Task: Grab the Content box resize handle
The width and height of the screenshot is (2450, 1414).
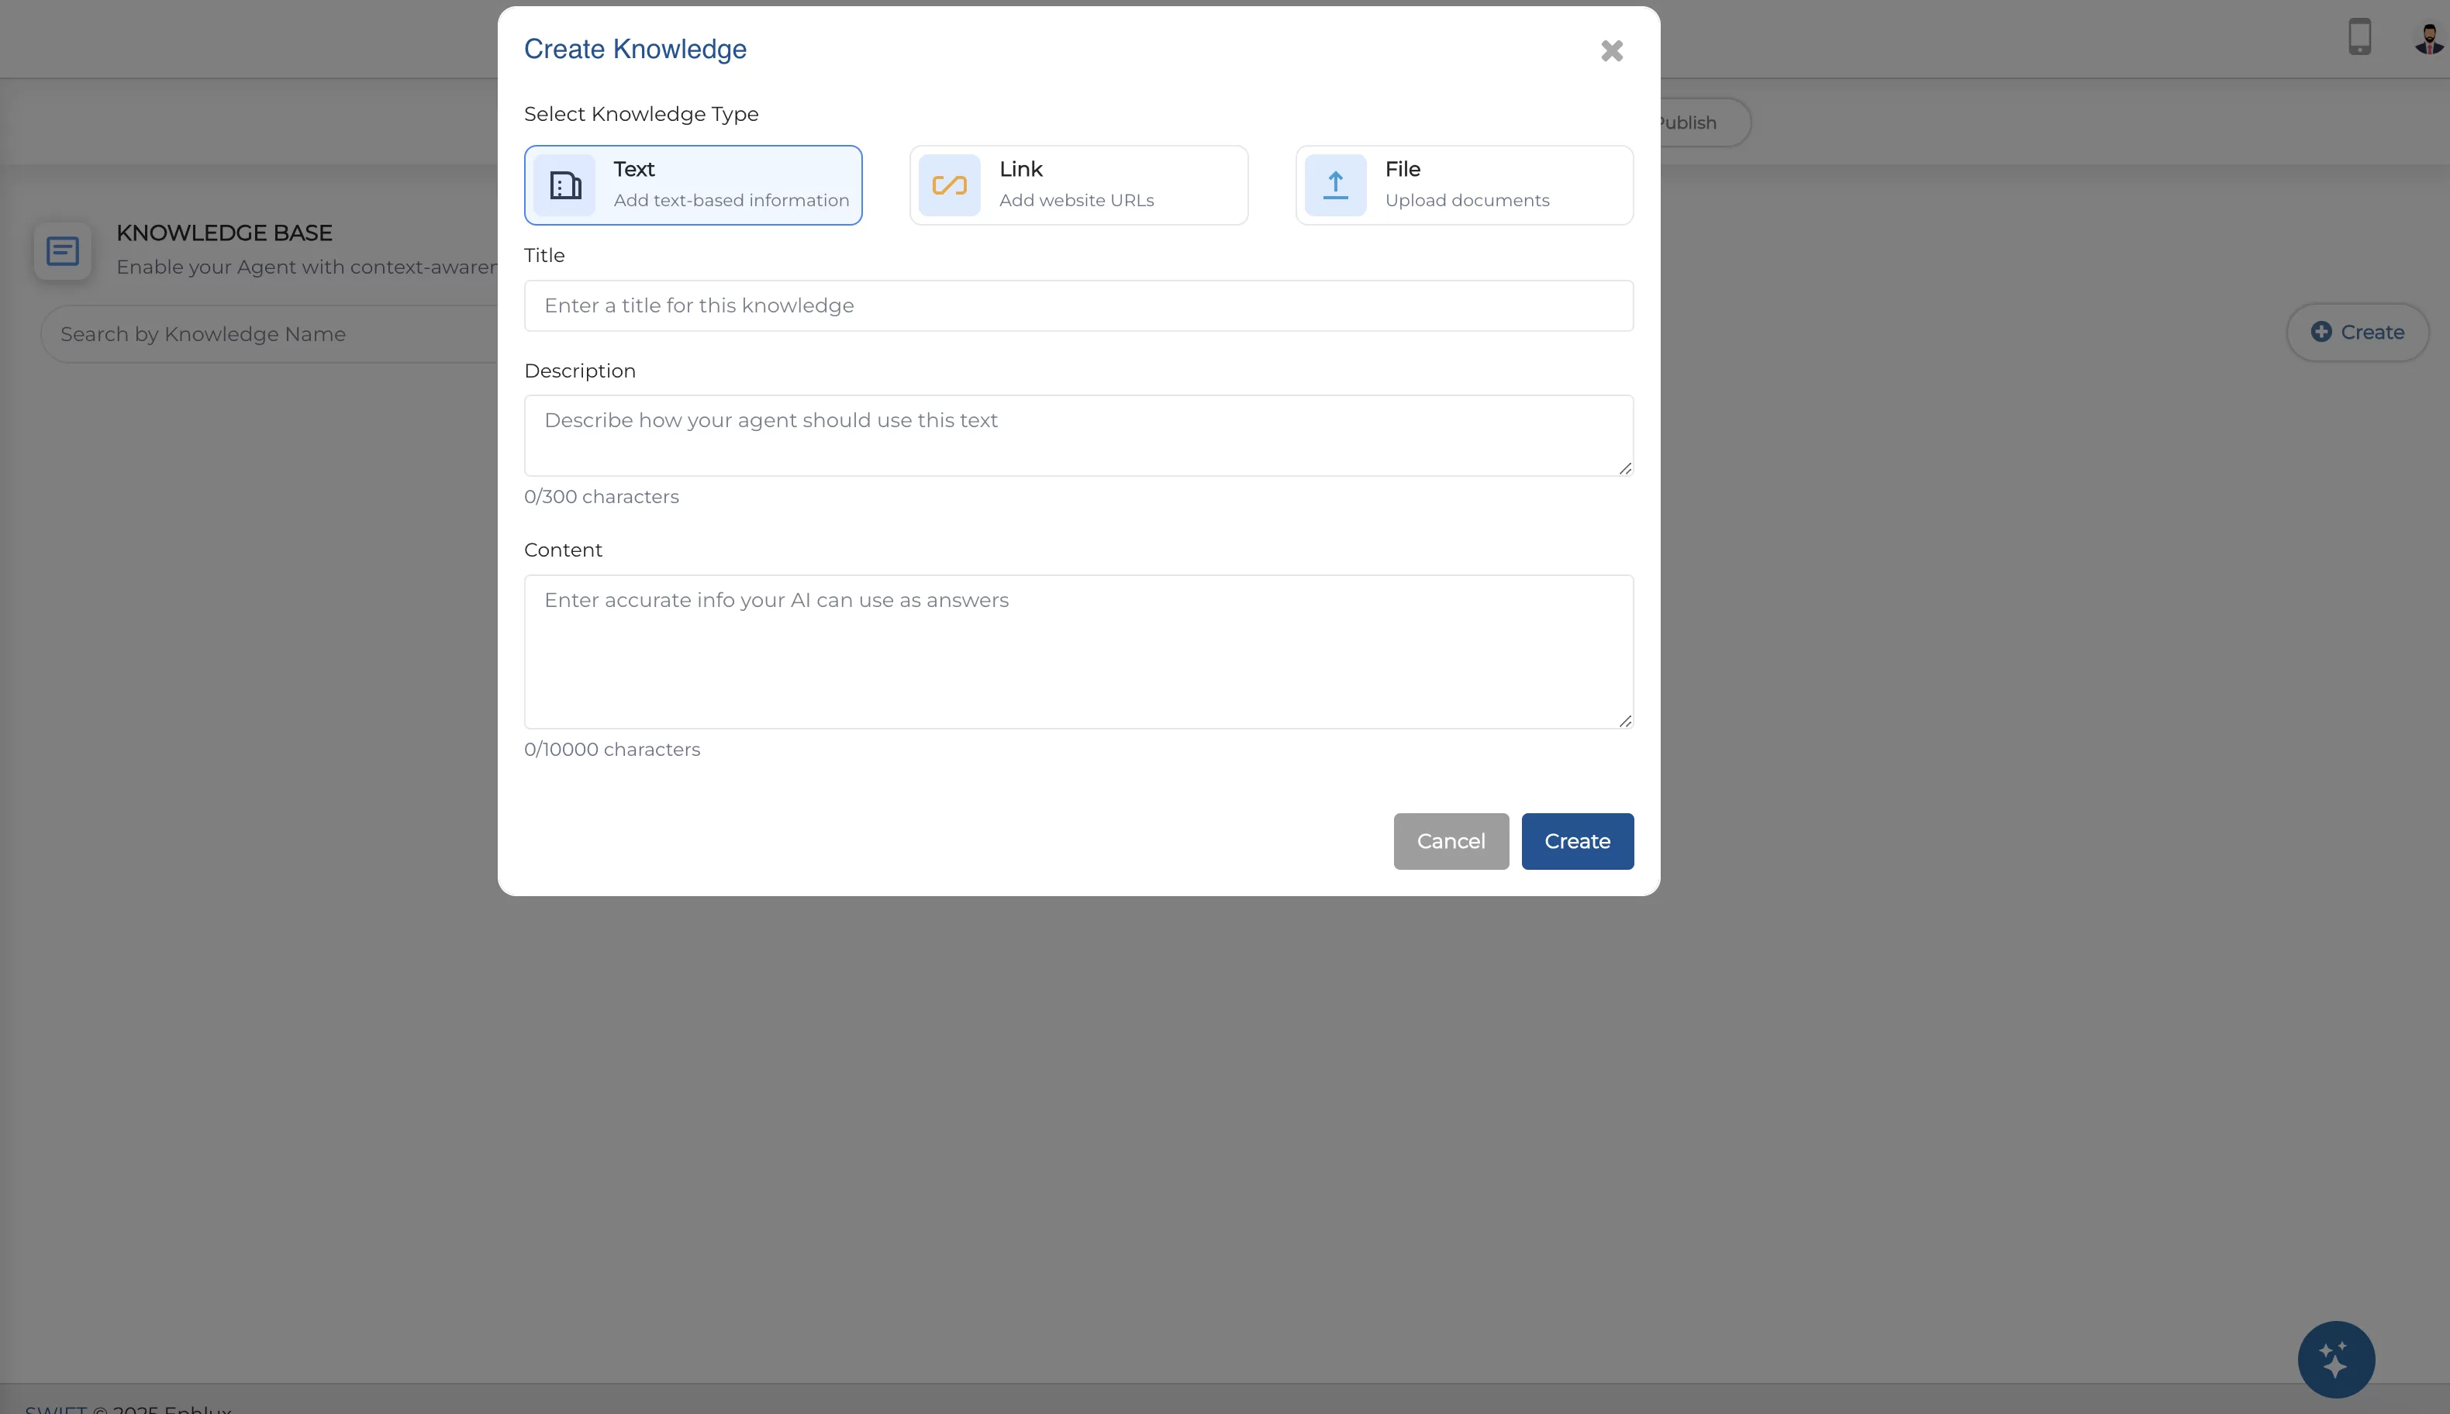Action: pyautogui.click(x=1624, y=721)
